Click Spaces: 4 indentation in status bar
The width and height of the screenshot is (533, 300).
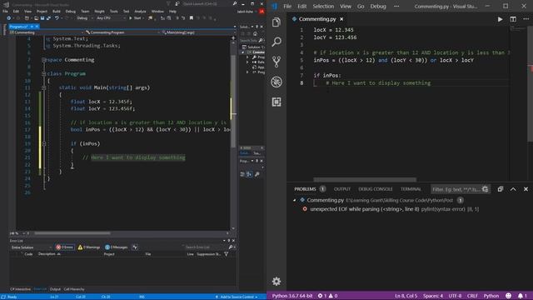pyautogui.click(x=433, y=296)
